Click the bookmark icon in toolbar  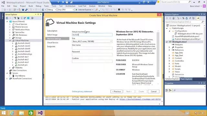(x=119, y=10)
